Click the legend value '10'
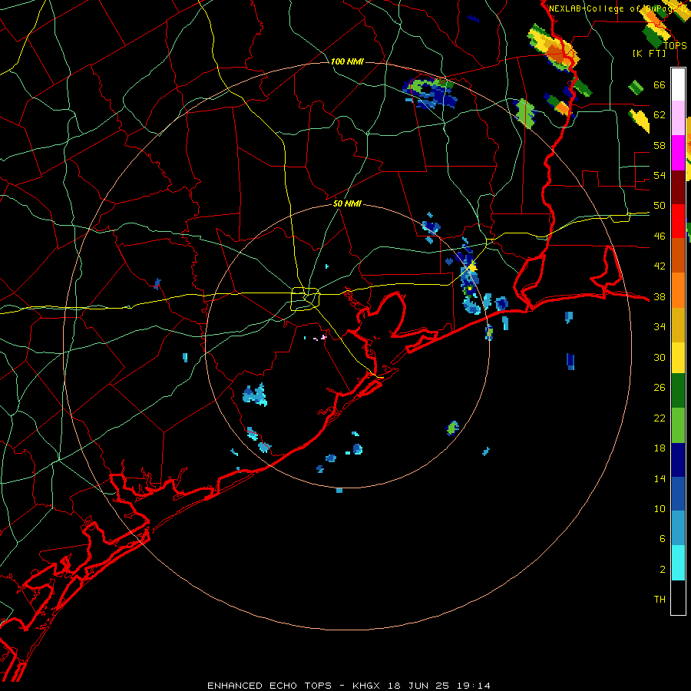The width and height of the screenshot is (691, 691). [660, 508]
